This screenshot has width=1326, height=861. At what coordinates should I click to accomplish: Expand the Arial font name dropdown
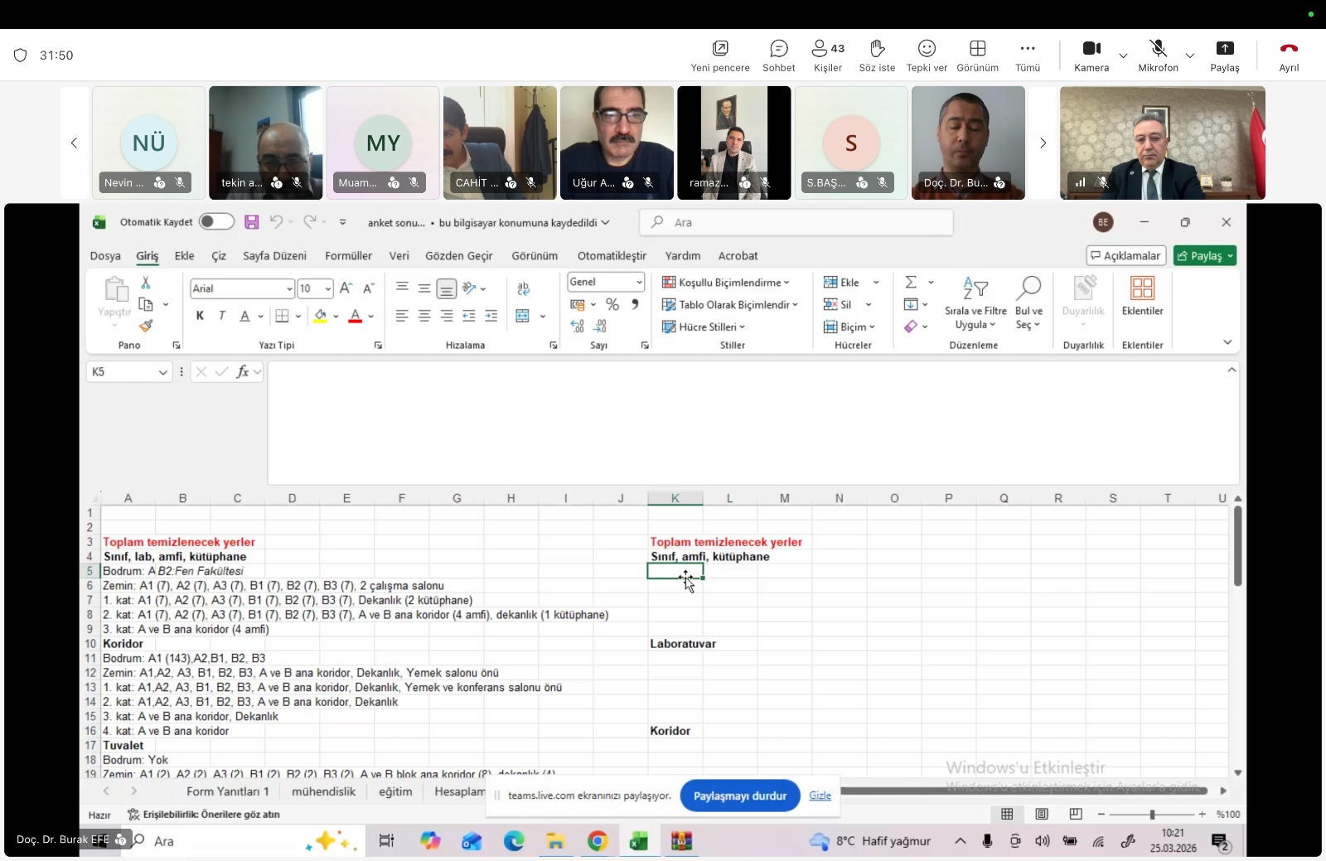click(289, 289)
